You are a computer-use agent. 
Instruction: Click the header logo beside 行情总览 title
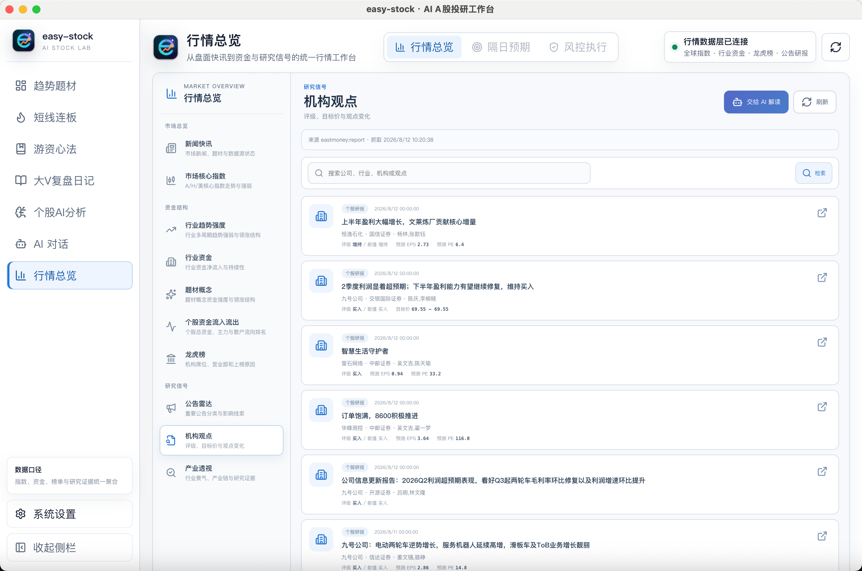click(x=166, y=47)
